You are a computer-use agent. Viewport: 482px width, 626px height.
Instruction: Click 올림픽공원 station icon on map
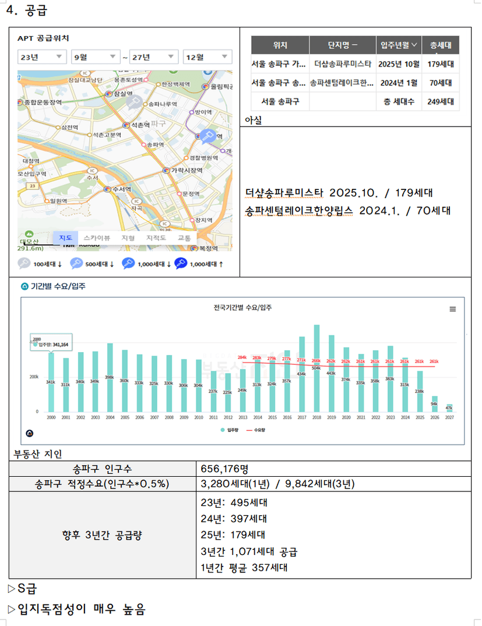[x=206, y=87]
